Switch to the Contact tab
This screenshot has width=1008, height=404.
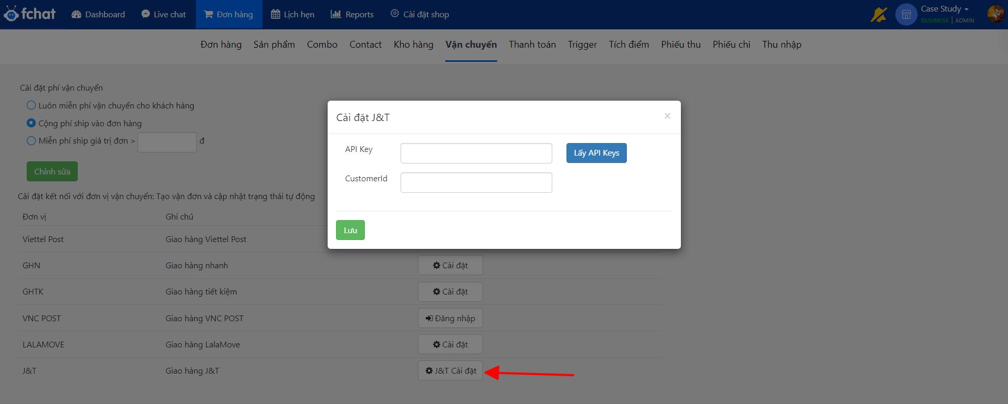pos(365,45)
